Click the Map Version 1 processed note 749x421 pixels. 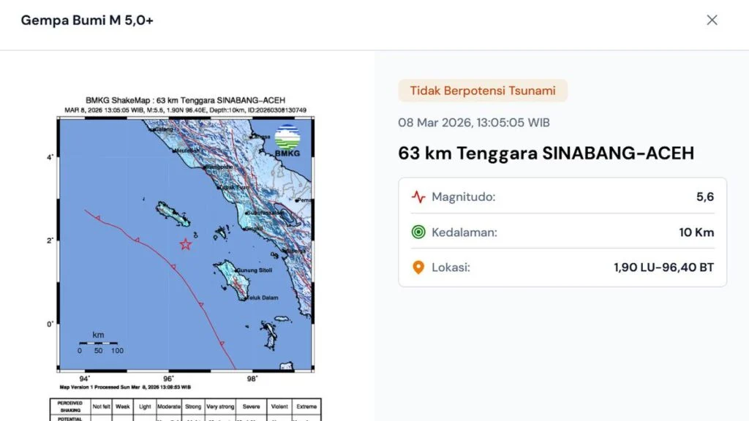coord(125,387)
